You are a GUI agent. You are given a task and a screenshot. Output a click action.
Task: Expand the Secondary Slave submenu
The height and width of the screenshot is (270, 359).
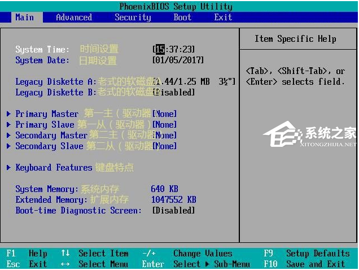[x=49, y=146]
